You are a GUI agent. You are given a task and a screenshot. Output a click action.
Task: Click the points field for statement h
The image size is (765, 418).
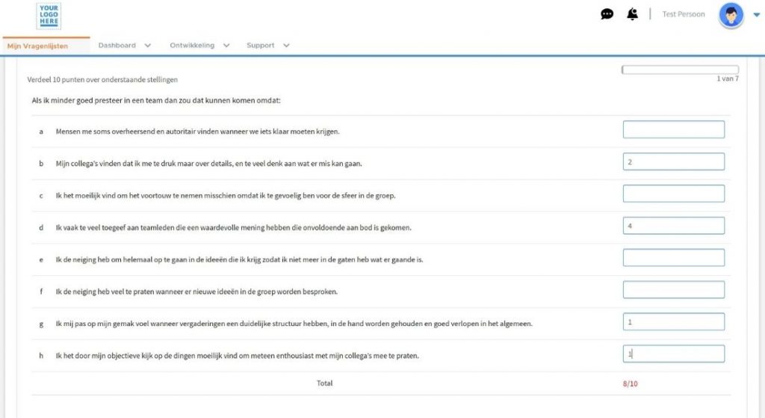[673, 354]
